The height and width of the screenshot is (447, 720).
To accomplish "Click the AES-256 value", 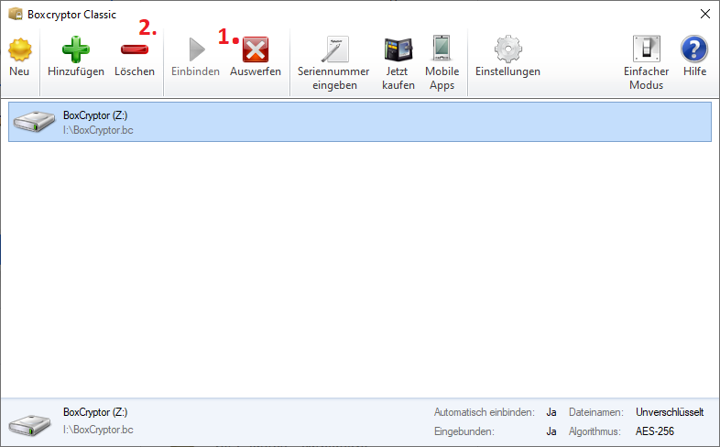I will point(655,431).
